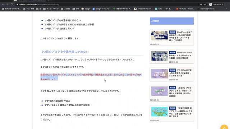Screen dimensions: 230x129
Task: Open the キーワードサーチ bookmark folder
Action: pyautogui.click(x=51, y=9)
